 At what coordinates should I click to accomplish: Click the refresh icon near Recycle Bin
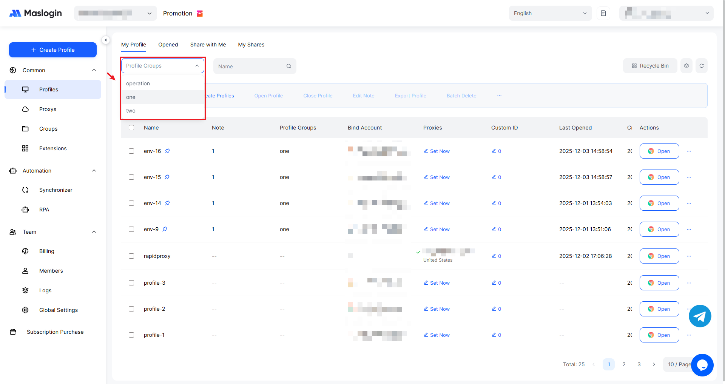701,66
